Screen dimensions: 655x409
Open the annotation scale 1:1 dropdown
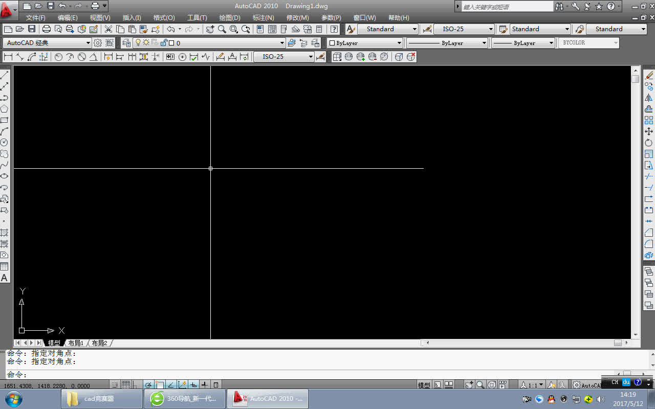pyautogui.click(x=532, y=385)
